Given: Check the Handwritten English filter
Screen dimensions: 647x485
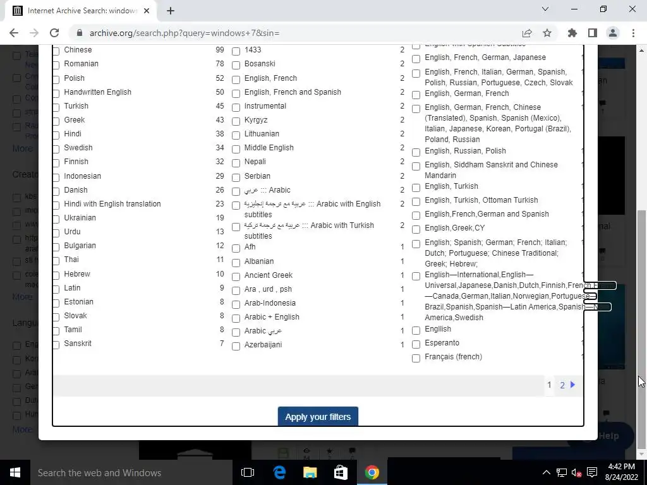Looking at the screenshot, I should [x=56, y=93].
